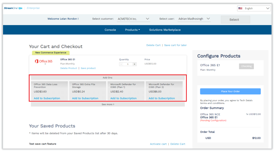Image resolution: width=274 pixels, height=151 pixels.
Task: Expand See more add-ons
Action: (108, 104)
